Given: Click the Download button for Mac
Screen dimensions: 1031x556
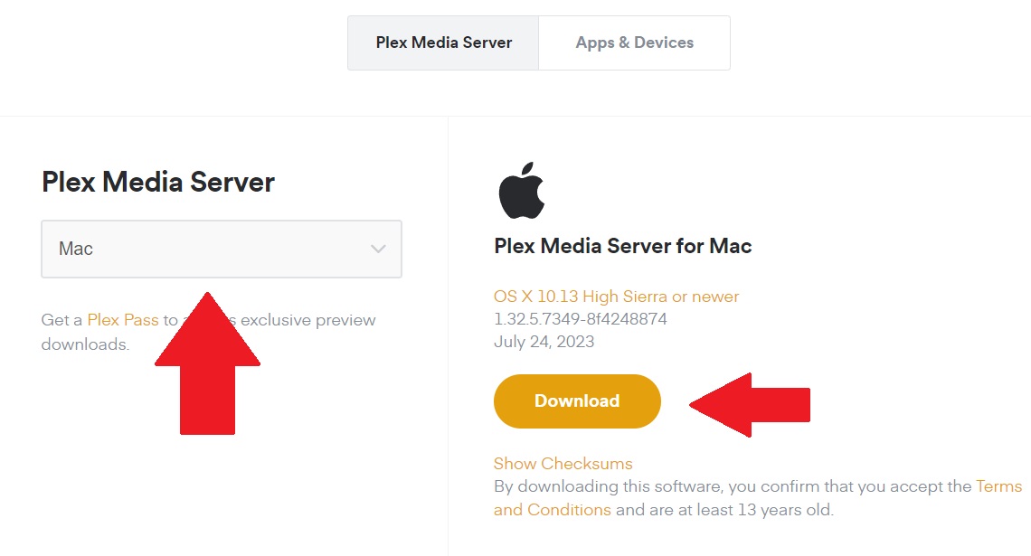Looking at the screenshot, I should pos(577,401).
